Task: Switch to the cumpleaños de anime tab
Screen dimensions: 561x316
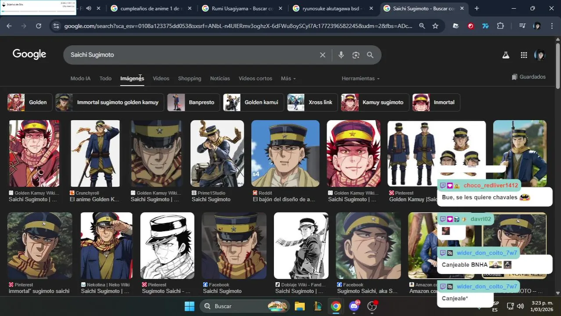Action: [x=151, y=8]
